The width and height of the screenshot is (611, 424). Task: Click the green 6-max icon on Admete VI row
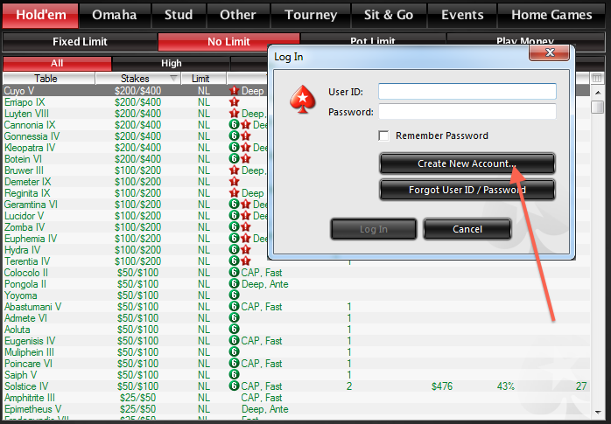[x=234, y=318]
